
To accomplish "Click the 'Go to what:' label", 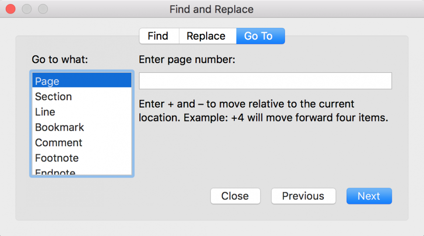I will pos(60,59).
